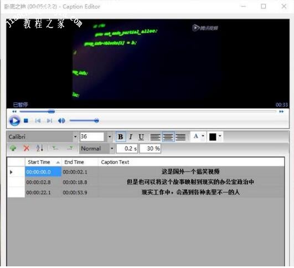Add a new caption with green plus
The width and height of the screenshot is (294, 268).
point(13,148)
